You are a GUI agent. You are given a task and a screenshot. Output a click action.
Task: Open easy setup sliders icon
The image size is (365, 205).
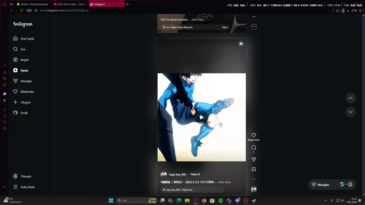(360, 11)
